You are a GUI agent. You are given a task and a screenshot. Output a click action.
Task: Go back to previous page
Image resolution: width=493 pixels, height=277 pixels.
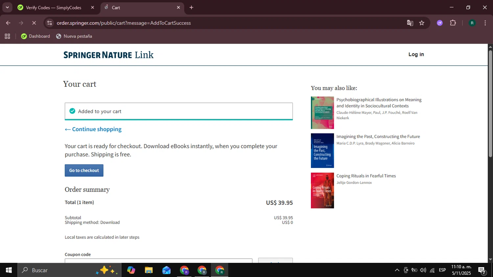8,23
